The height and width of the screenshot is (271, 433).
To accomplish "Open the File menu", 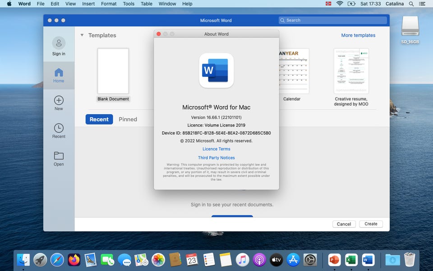I will coord(41,4).
